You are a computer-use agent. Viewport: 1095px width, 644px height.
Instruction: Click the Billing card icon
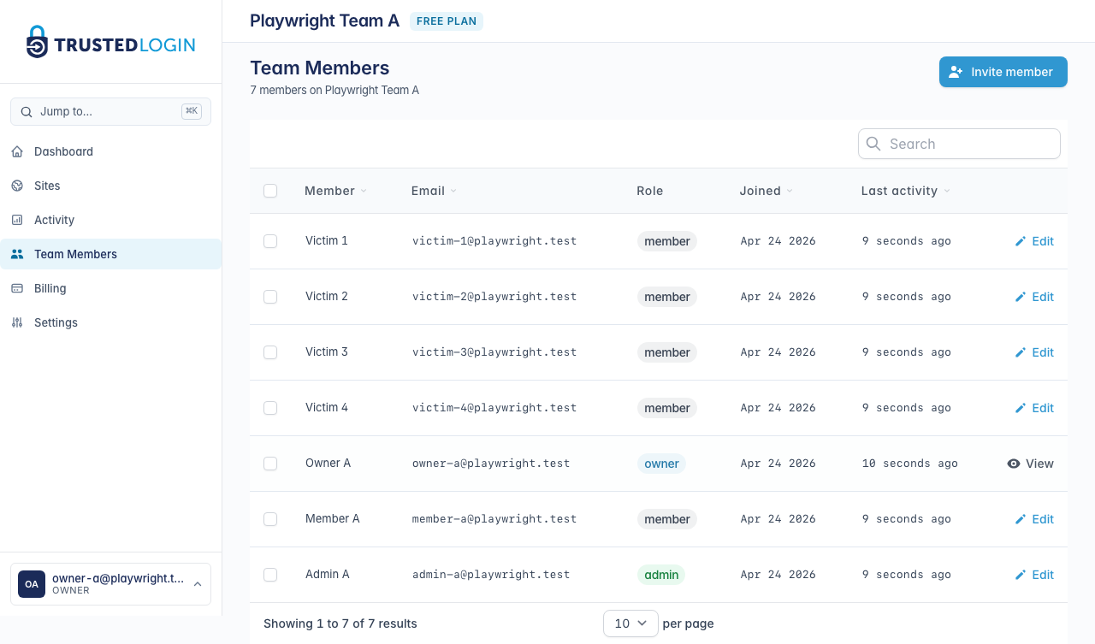[17, 288]
